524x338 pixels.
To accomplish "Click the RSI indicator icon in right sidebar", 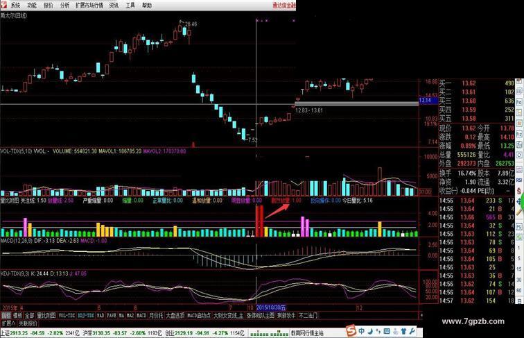I will pyautogui.click(x=519, y=180).
